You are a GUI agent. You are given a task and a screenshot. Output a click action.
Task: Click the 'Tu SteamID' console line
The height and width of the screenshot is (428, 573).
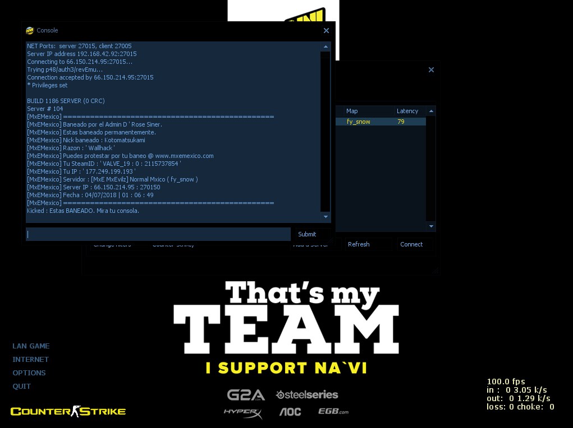pos(104,164)
